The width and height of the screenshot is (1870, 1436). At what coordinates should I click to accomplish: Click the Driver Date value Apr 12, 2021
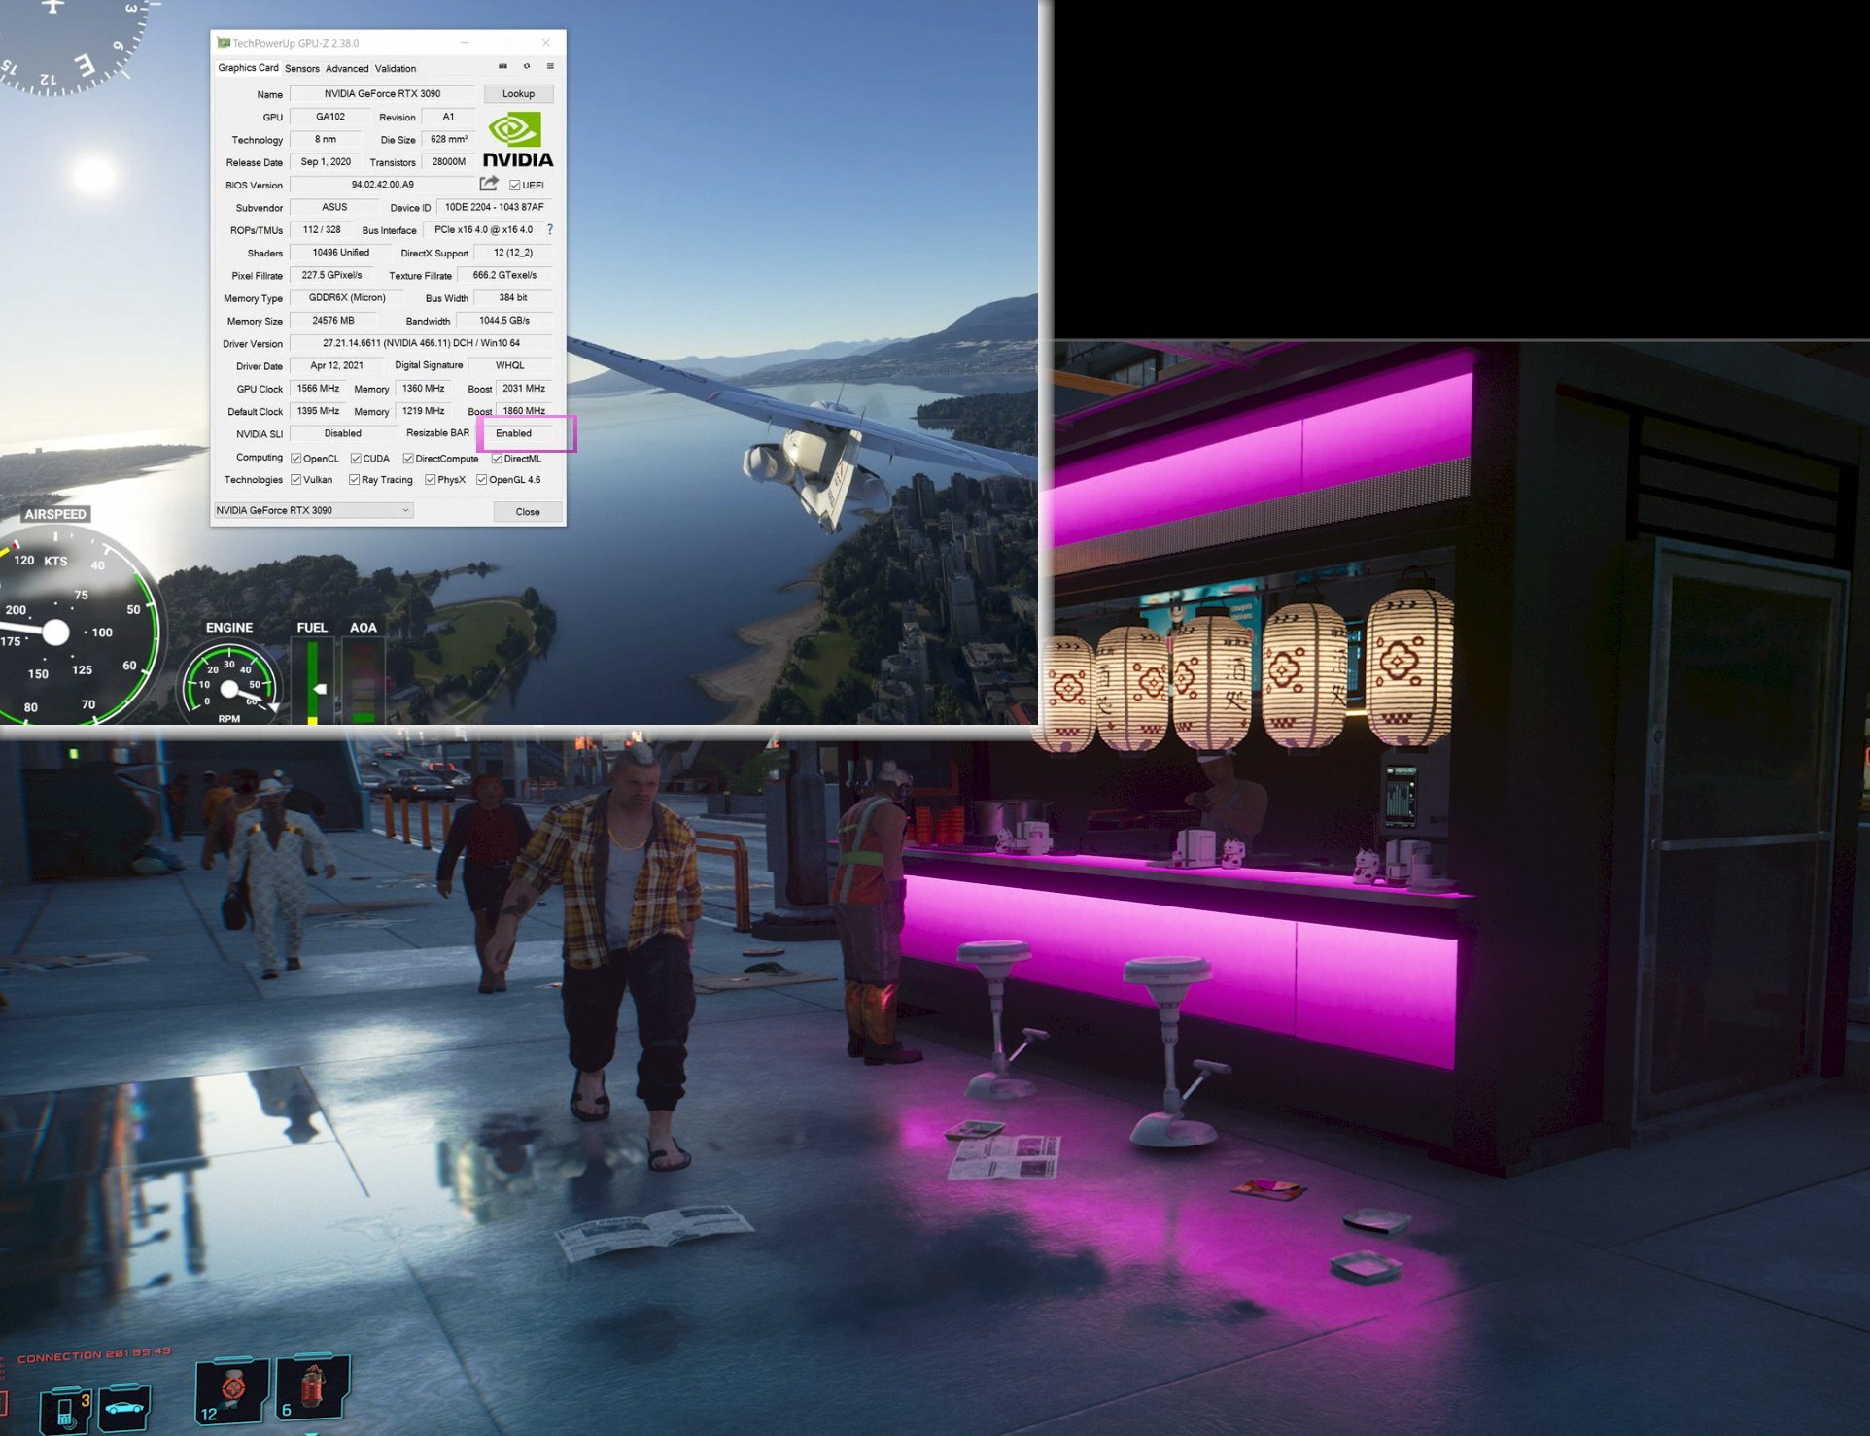tap(336, 366)
